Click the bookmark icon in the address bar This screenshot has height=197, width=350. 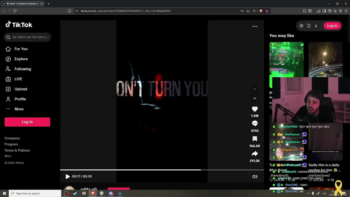69,11
